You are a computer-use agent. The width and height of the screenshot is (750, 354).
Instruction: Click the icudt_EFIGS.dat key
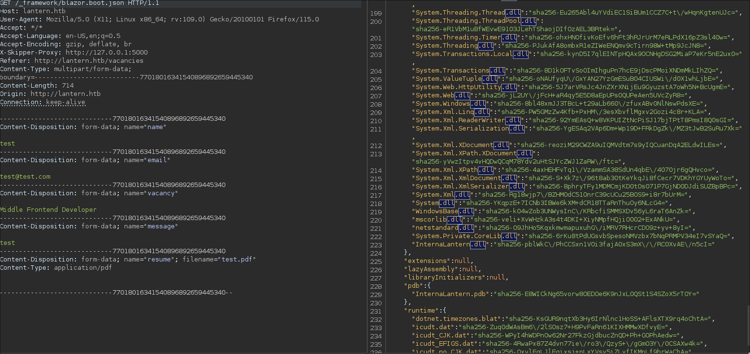[447, 344]
